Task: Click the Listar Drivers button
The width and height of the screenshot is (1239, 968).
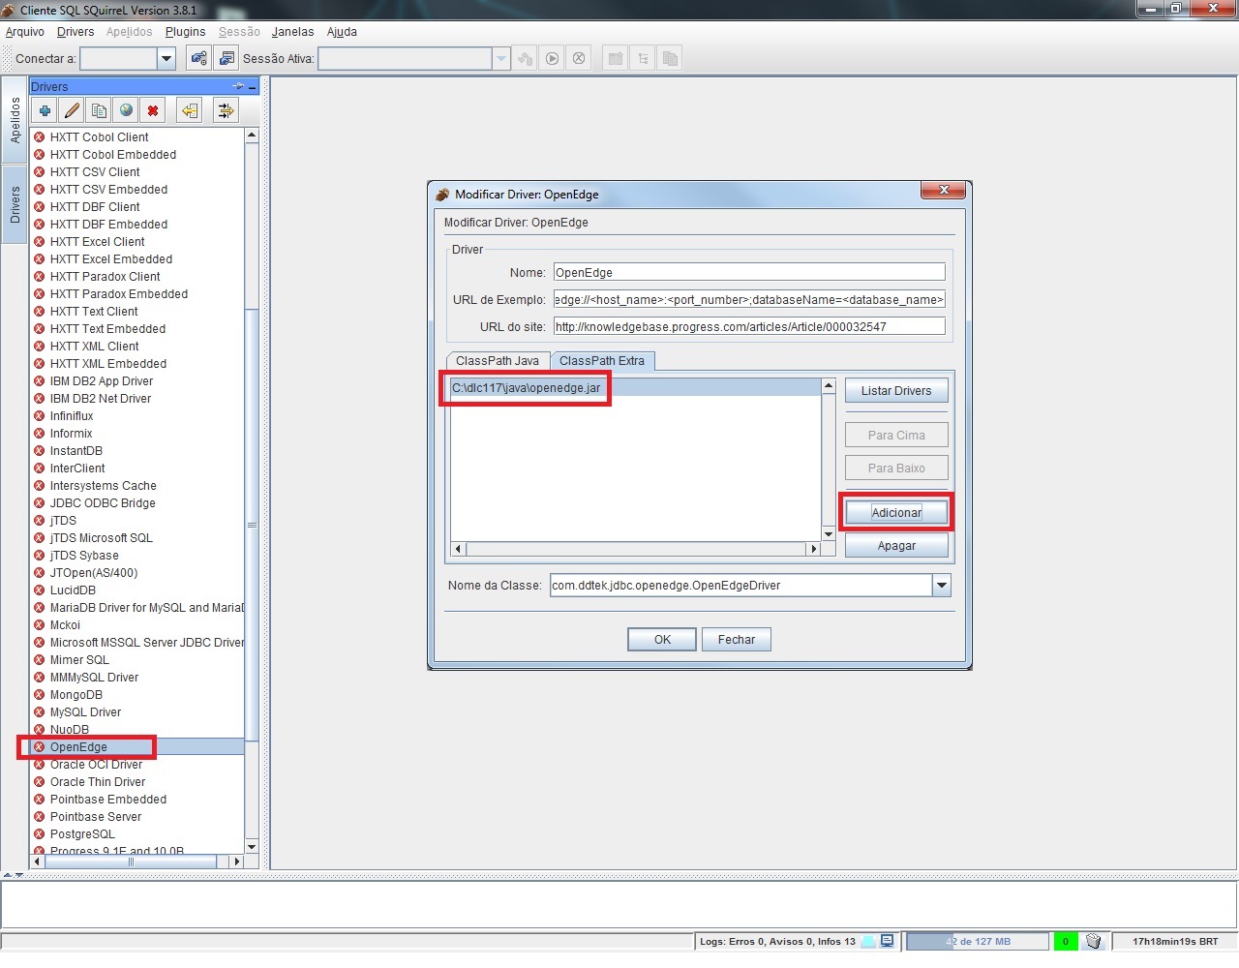Action: coord(896,390)
